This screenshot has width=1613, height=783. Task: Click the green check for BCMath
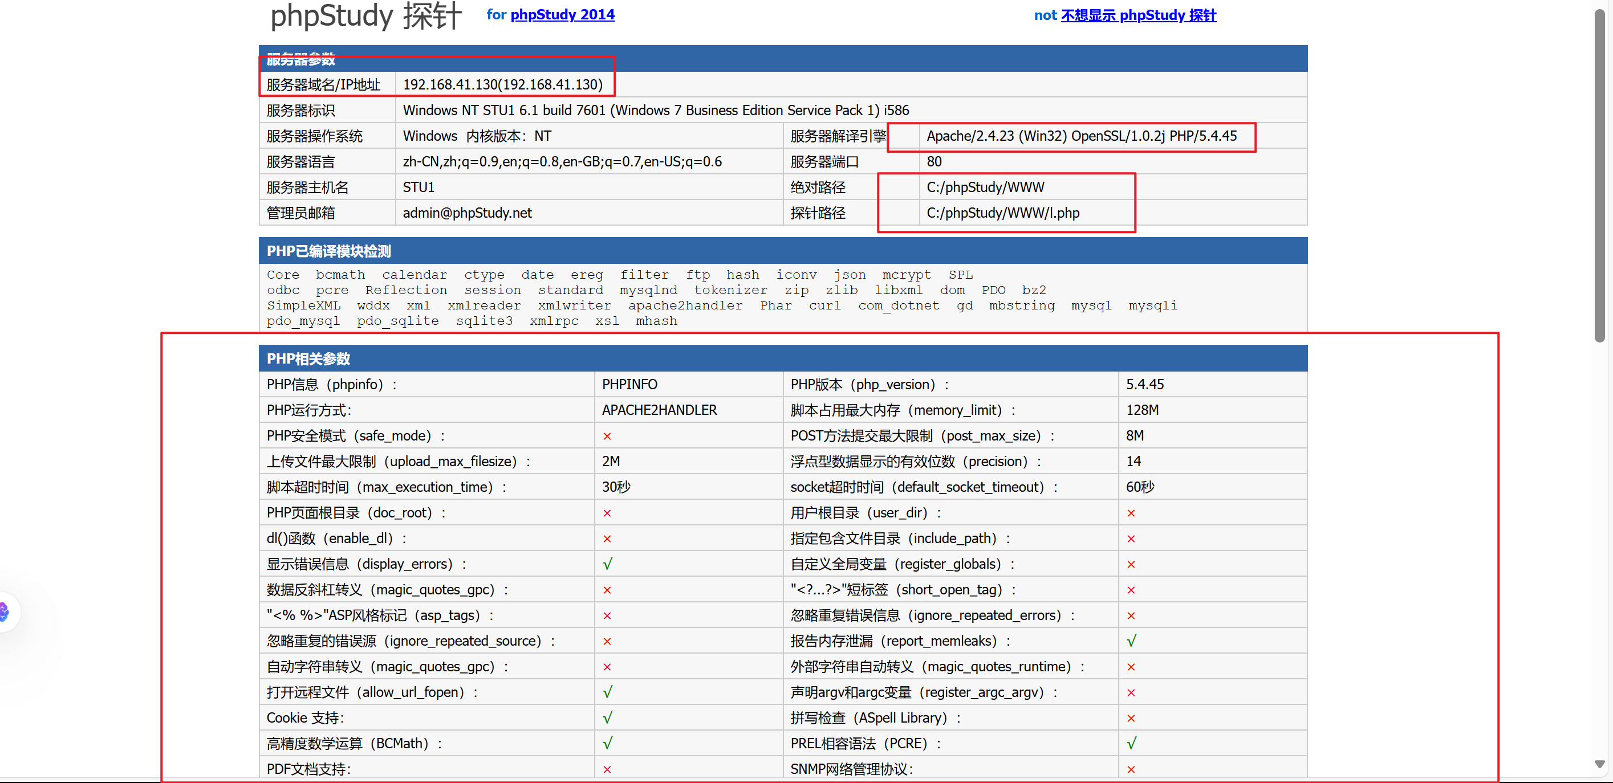pos(607,744)
